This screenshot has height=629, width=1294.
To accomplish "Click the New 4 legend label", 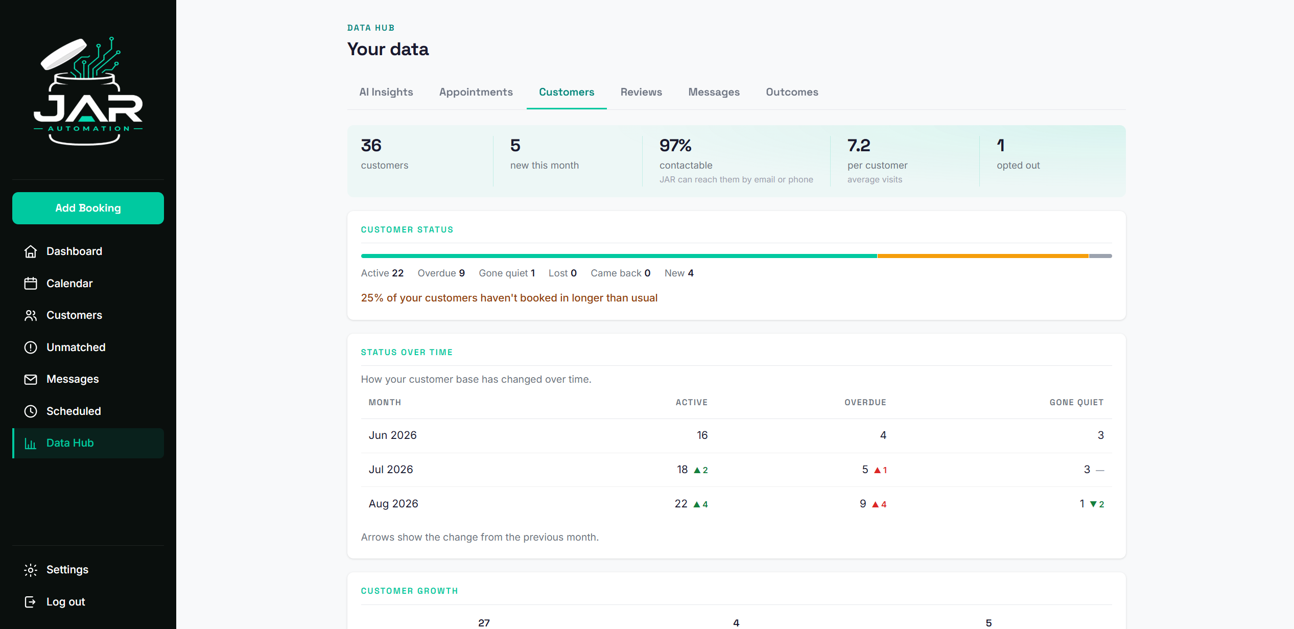I will 679,273.
